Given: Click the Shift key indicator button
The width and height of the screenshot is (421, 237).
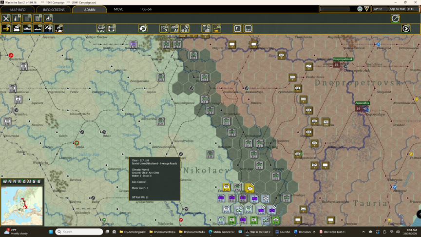Looking at the screenshot, I should click(238, 28).
